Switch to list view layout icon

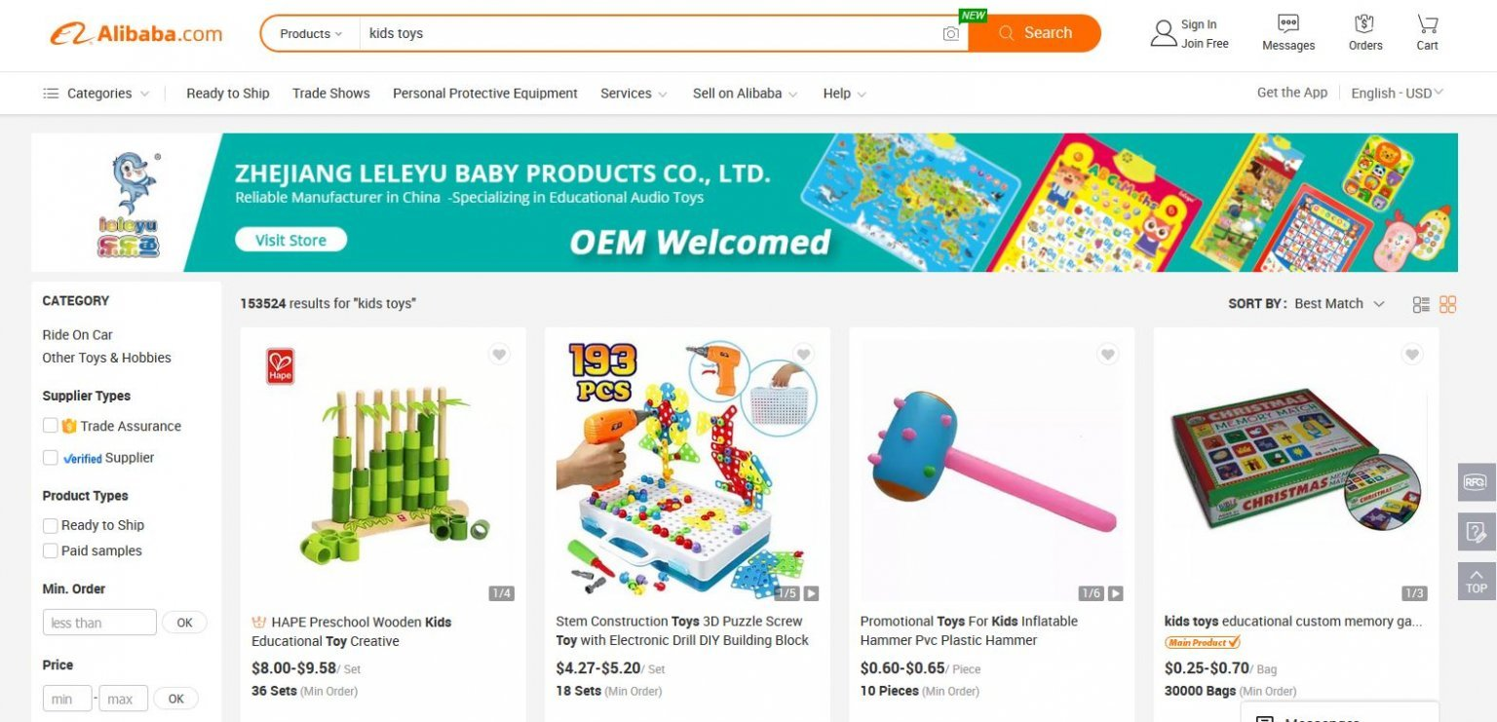pyautogui.click(x=1421, y=304)
